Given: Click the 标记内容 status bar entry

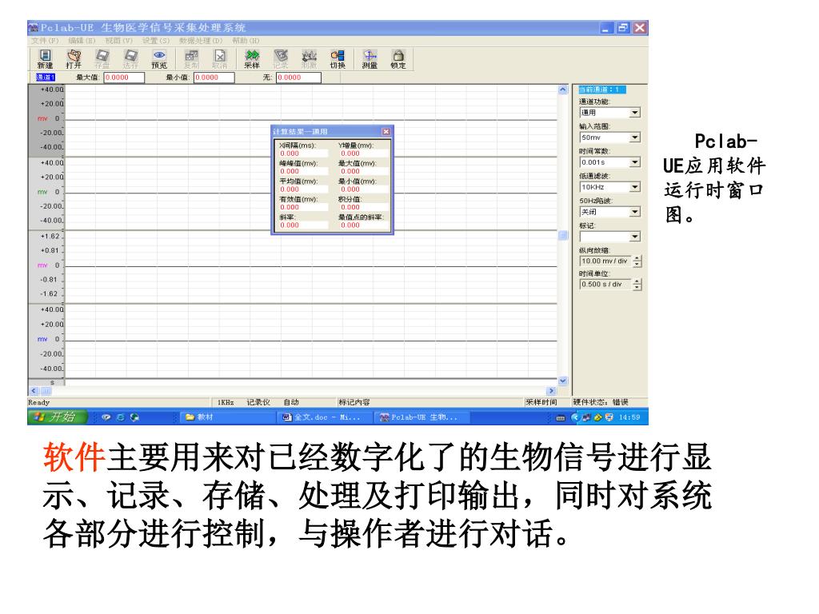Looking at the screenshot, I should pos(354,402).
